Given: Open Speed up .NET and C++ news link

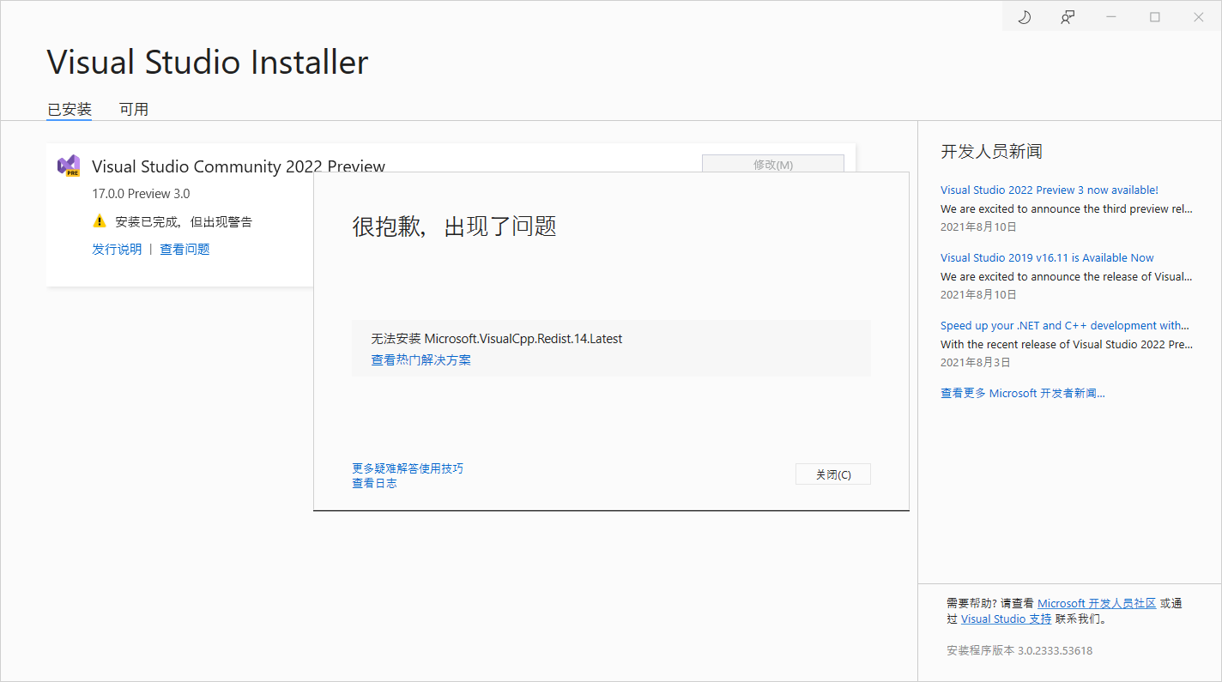Looking at the screenshot, I should pos(1065,325).
